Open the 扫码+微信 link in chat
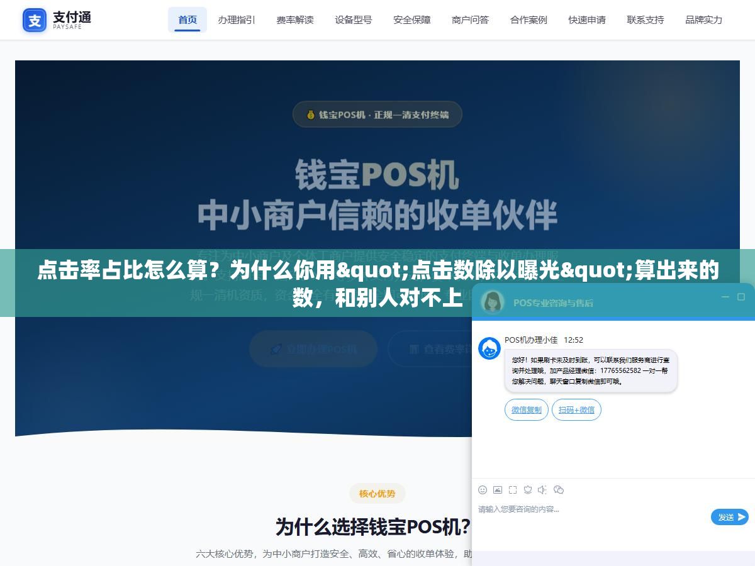 pos(577,410)
